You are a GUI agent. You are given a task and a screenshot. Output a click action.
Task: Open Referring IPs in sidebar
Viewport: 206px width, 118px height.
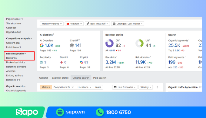coord(13,80)
